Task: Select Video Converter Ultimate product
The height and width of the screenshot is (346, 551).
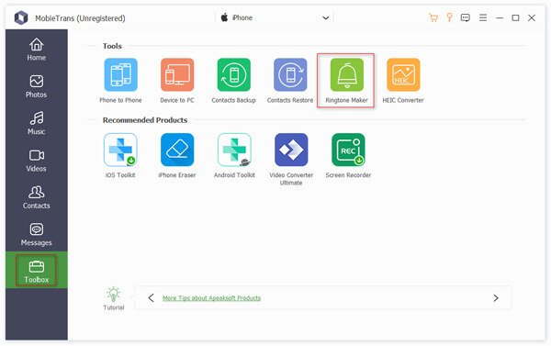Action: click(x=291, y=150)
